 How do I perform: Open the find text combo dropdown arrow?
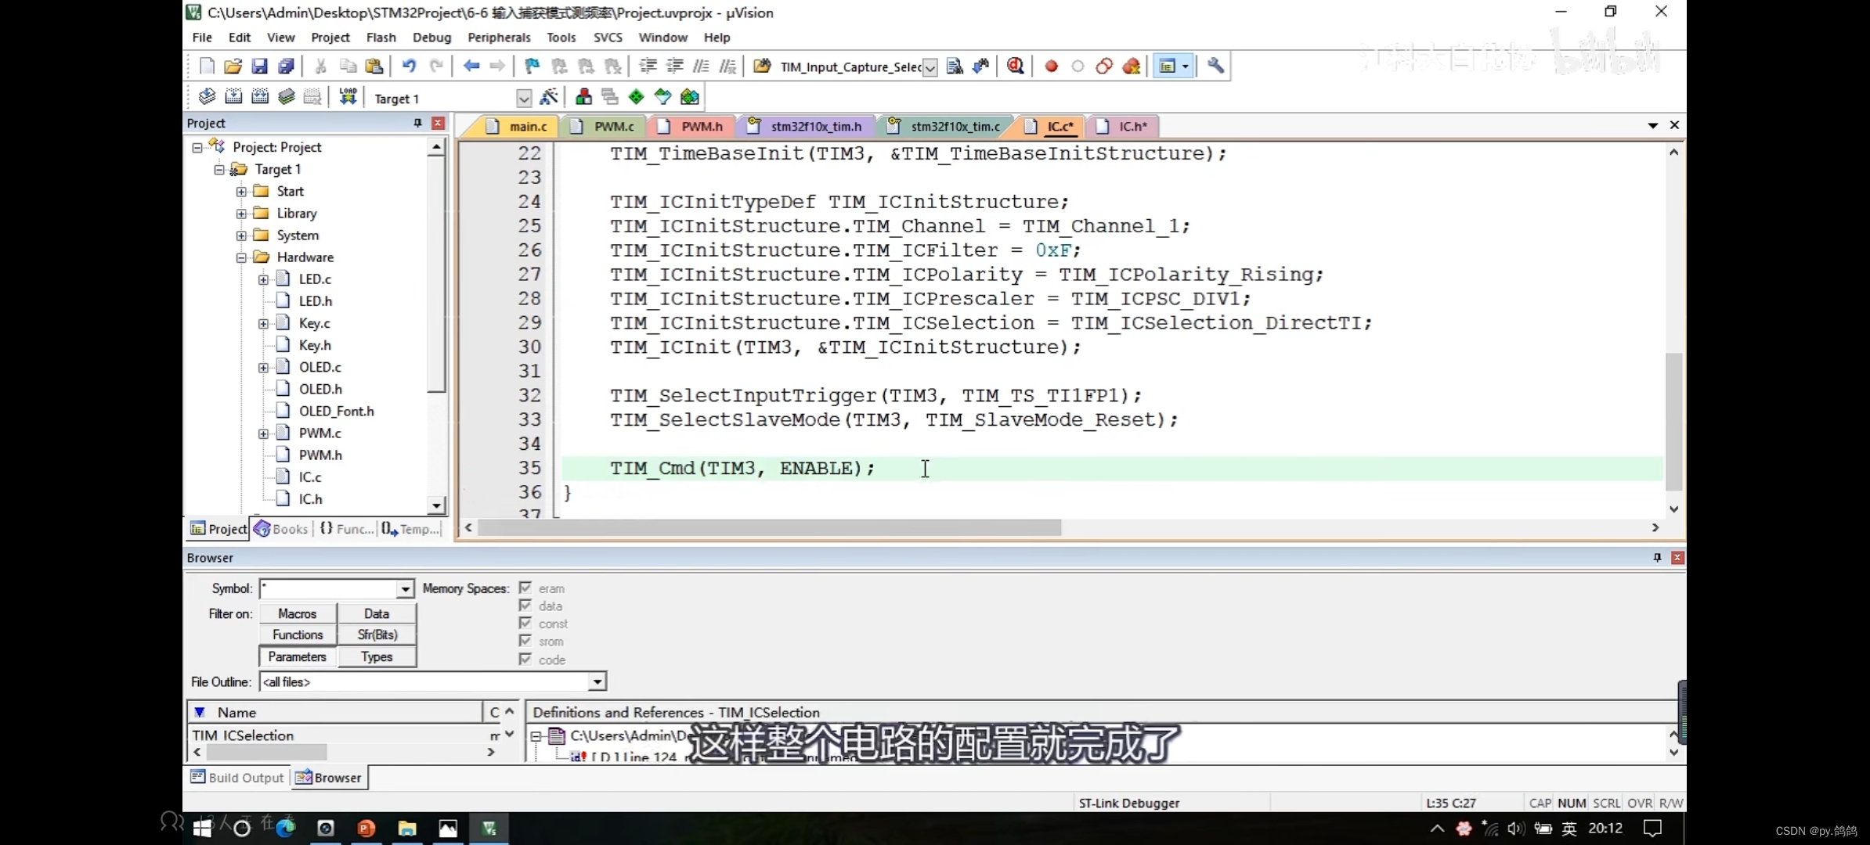pyautogui.click(x=930, y=67)
